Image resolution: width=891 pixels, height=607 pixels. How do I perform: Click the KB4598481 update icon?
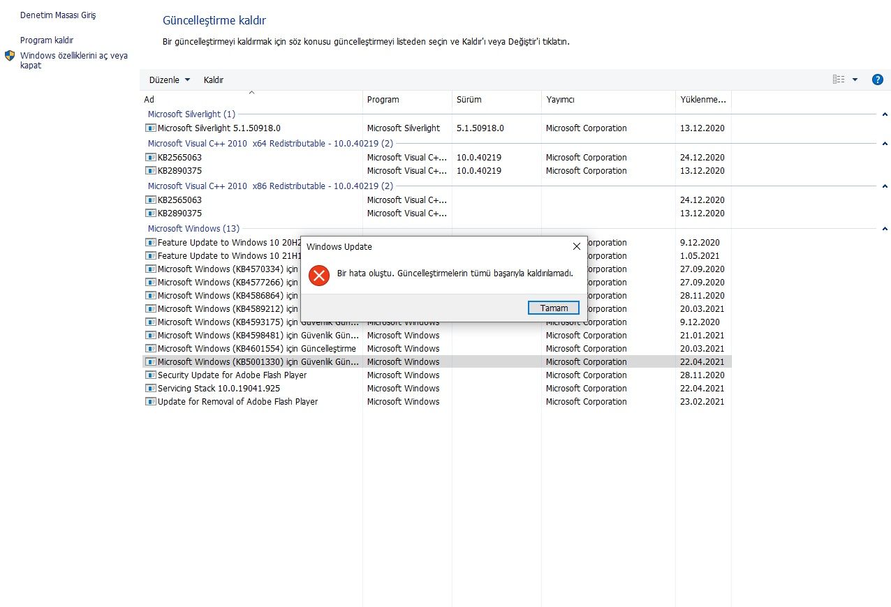coord(151,336)
